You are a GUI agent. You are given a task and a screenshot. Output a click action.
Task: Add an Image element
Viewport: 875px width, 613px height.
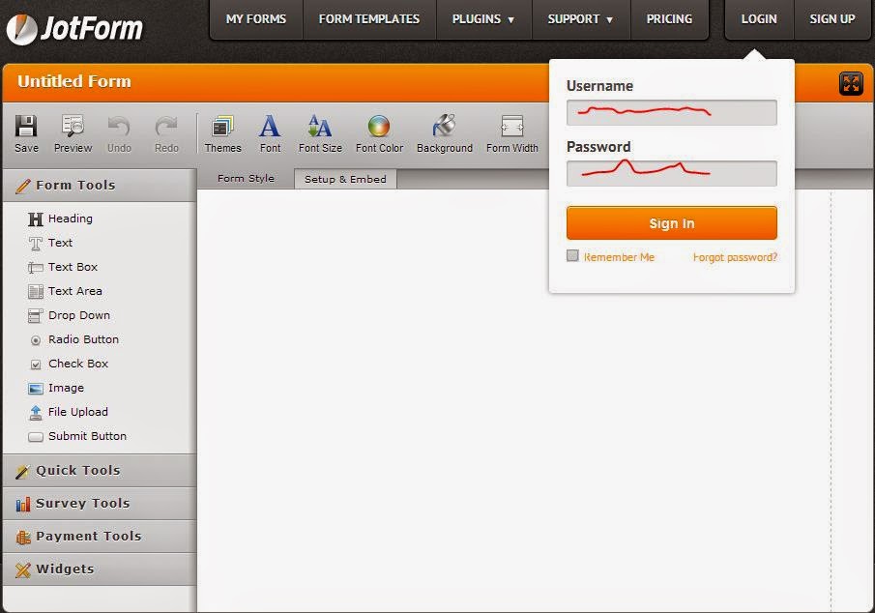[56, 388]
